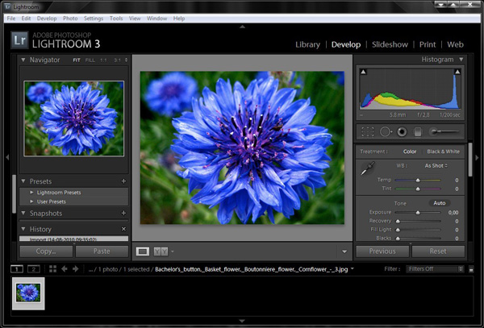Open the WB As Shot dropdown

tap(436, 165)
